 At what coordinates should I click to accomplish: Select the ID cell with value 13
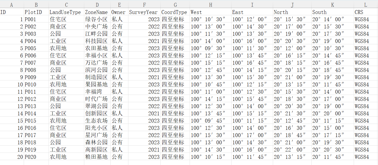click(12, 106)
